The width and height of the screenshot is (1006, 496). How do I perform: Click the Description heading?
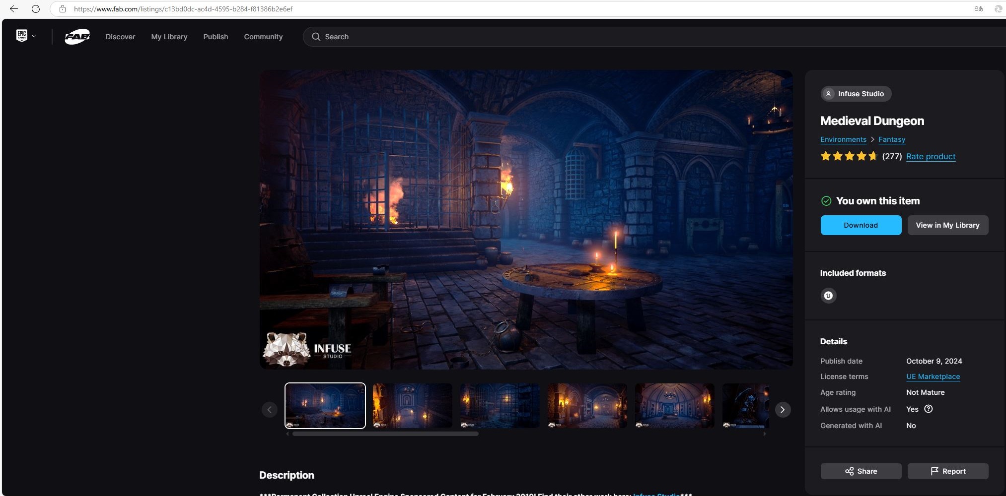coord(287,475)
